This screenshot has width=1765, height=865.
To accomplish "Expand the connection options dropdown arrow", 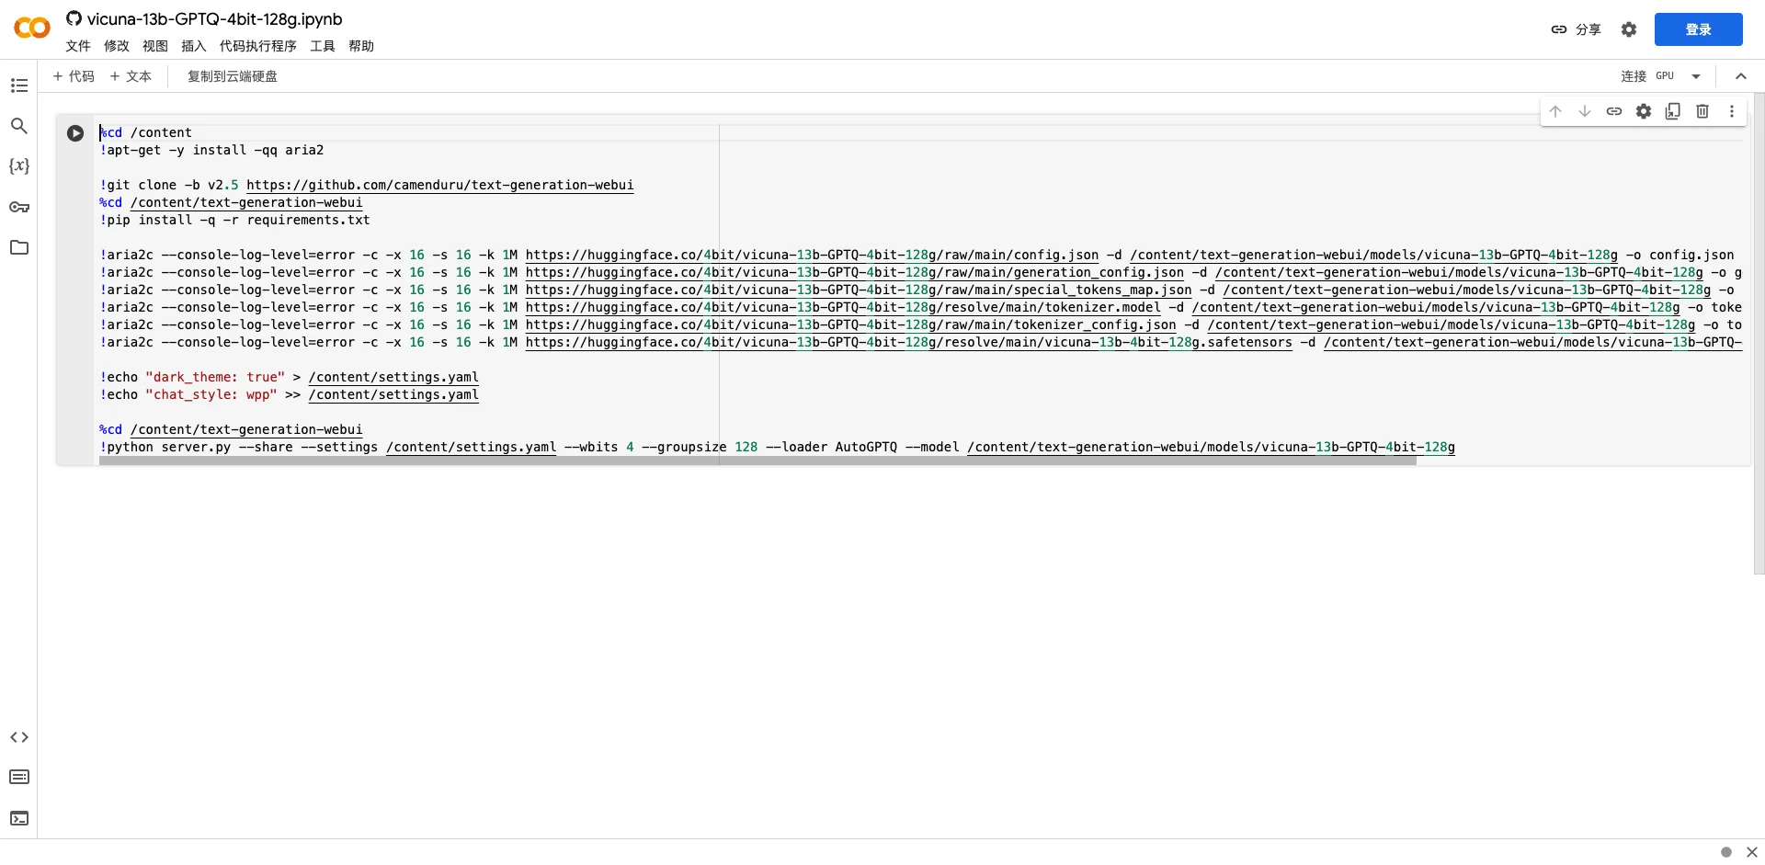I will coord(1696,76).
